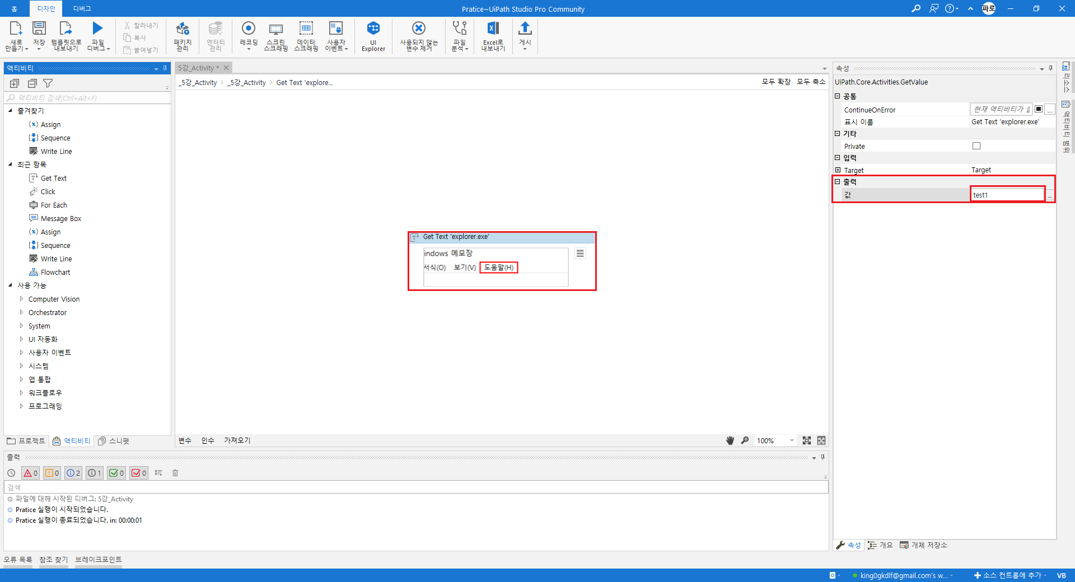Image resolution: width=1075 pixels, height=582 pixels.
Task: Collapse the Favorites (즐겨찾기) tree group
Action: coord(10,111)
